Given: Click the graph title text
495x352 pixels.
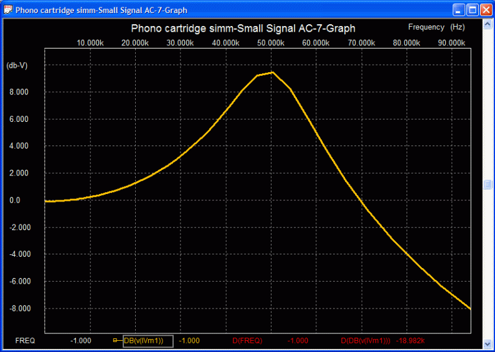Looking at the screenshot, I should click(243, 29).
